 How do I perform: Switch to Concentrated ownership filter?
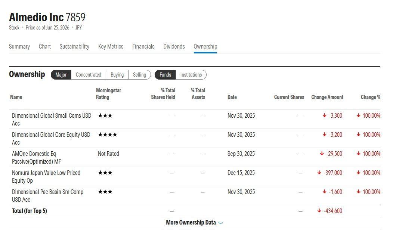click(89, 75)
